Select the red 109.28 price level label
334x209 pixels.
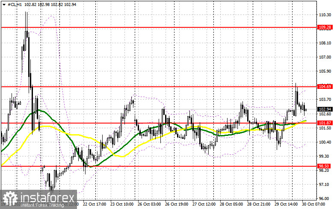point(325,27)
